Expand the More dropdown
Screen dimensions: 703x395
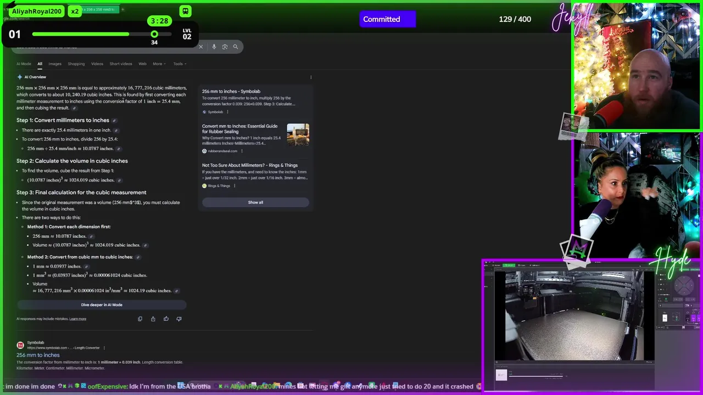pos(159,64)
